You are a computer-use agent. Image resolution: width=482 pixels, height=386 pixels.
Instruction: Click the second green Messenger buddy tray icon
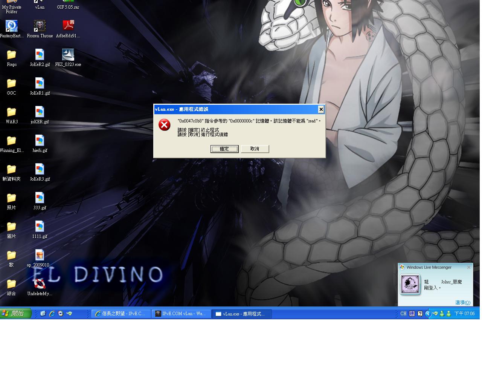(448, 314)
